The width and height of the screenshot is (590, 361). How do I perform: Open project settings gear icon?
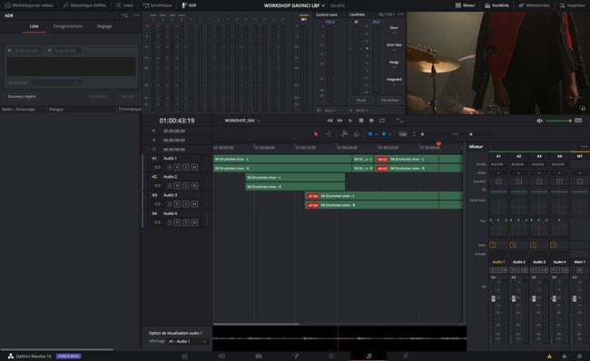(579, 356)
